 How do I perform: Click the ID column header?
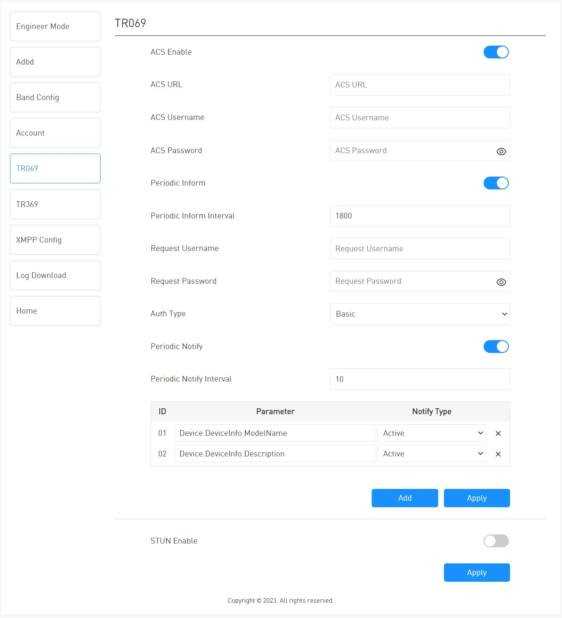point(162,411)
